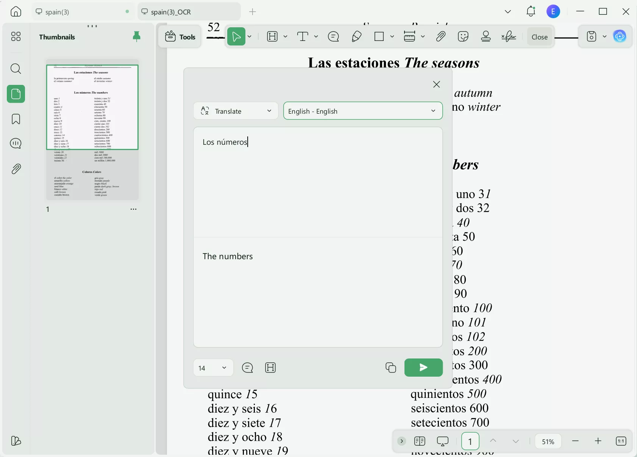Viewport: 637px width, 457px height.
Task: Send text for translation
Action: coord(423,368)
